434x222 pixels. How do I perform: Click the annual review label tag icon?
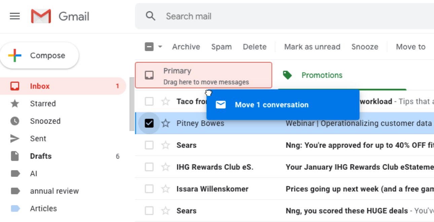[15, 191]
